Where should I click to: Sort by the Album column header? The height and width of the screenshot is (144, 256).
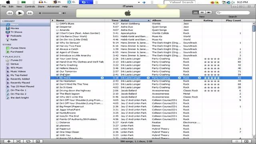click(x=166, y=20)
